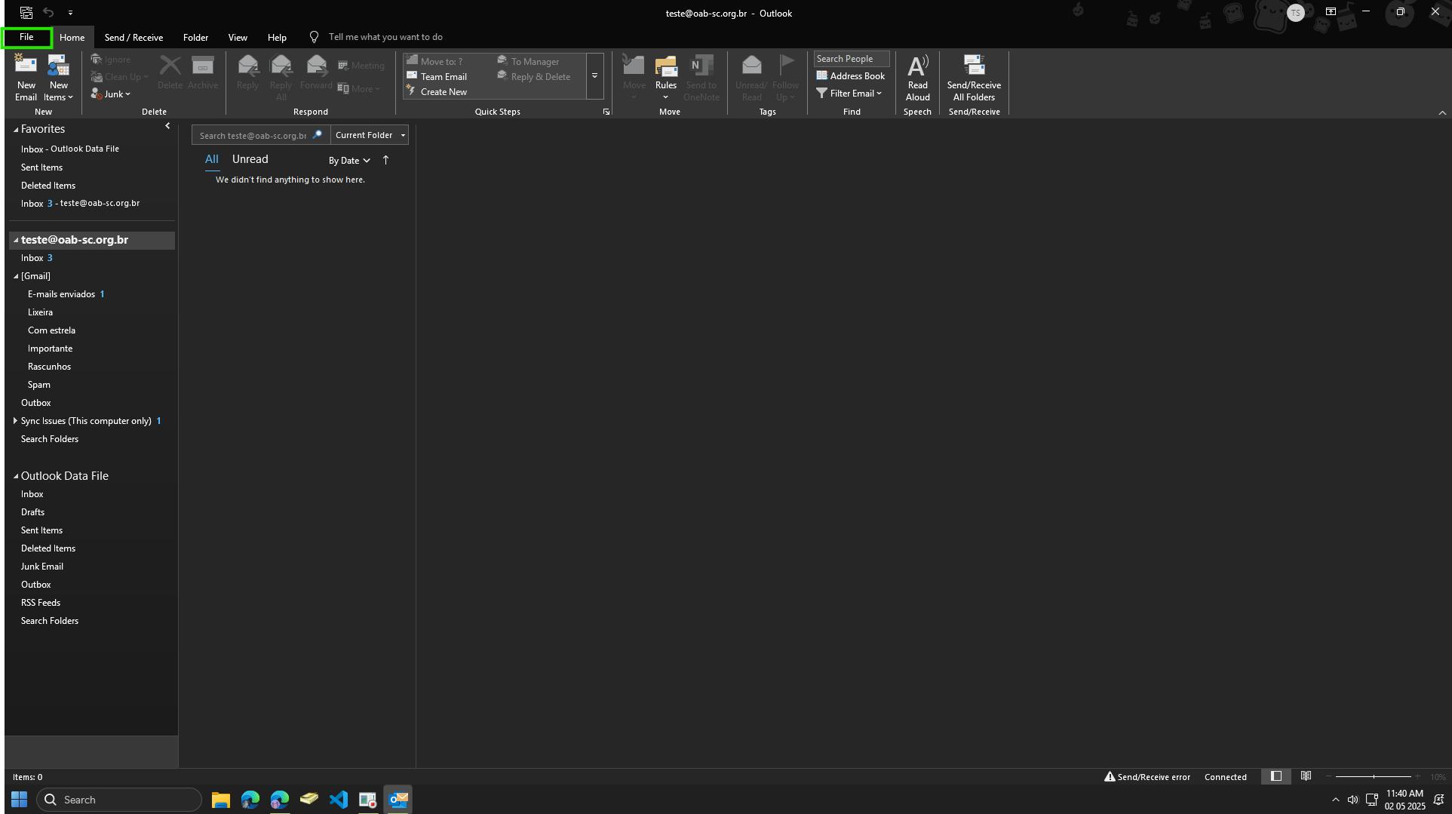Open the Filter Email dropdown
This screenshot has width=1452, height=814.
click(x=849, y=94)
